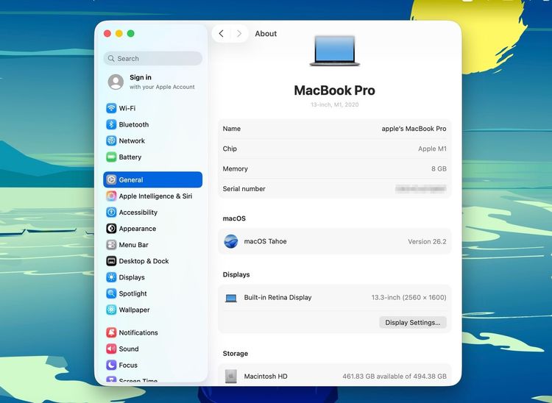Click the Apple Account avatar icon

[x=116, y=82]
